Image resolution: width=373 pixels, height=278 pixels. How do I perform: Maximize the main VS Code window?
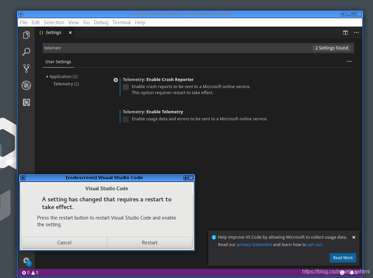click(x=354, y=14)
